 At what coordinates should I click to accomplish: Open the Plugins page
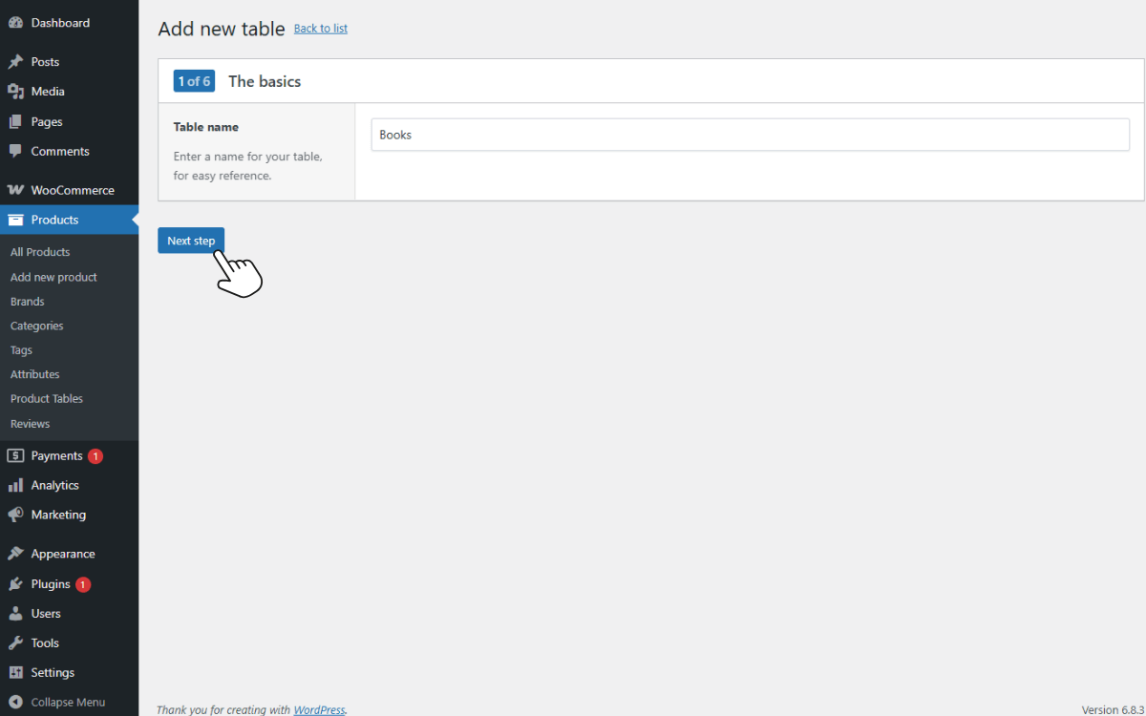pyautogui.click(x=47, y=583)
